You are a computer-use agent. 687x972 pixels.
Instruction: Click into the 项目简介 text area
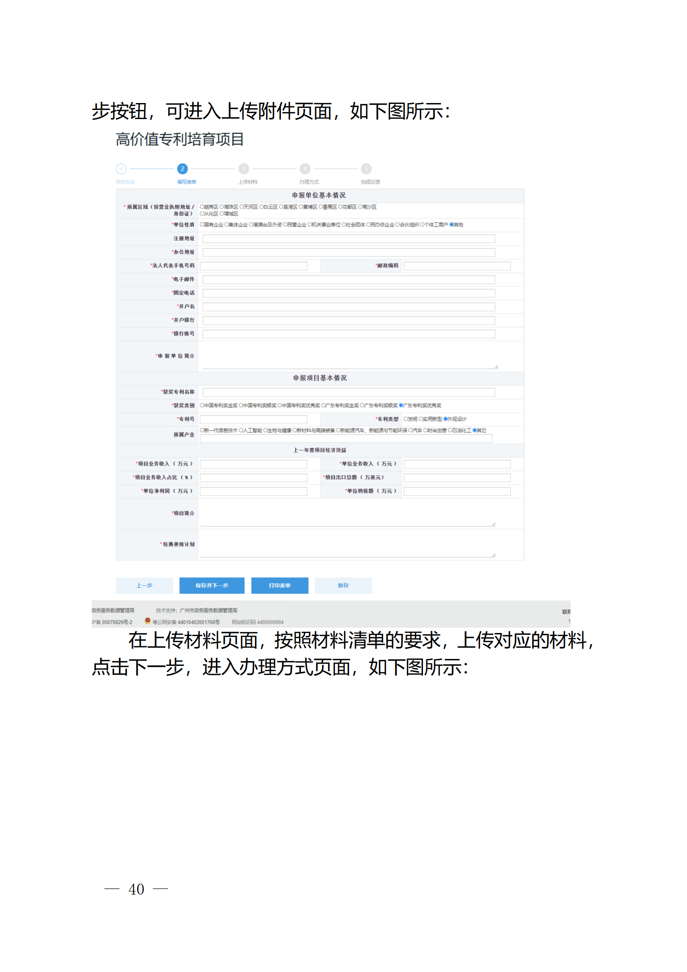tap(348, 513)
